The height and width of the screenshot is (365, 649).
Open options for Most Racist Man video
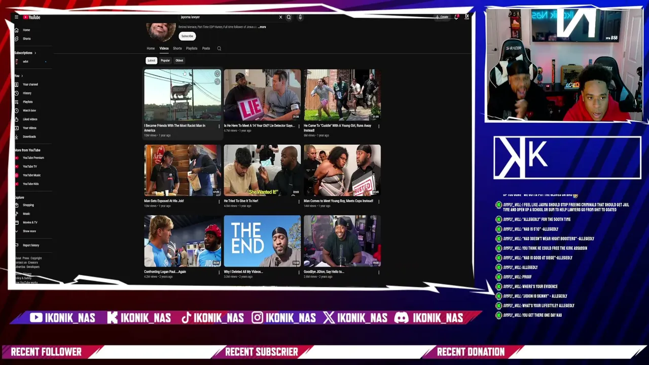(219, 126)
